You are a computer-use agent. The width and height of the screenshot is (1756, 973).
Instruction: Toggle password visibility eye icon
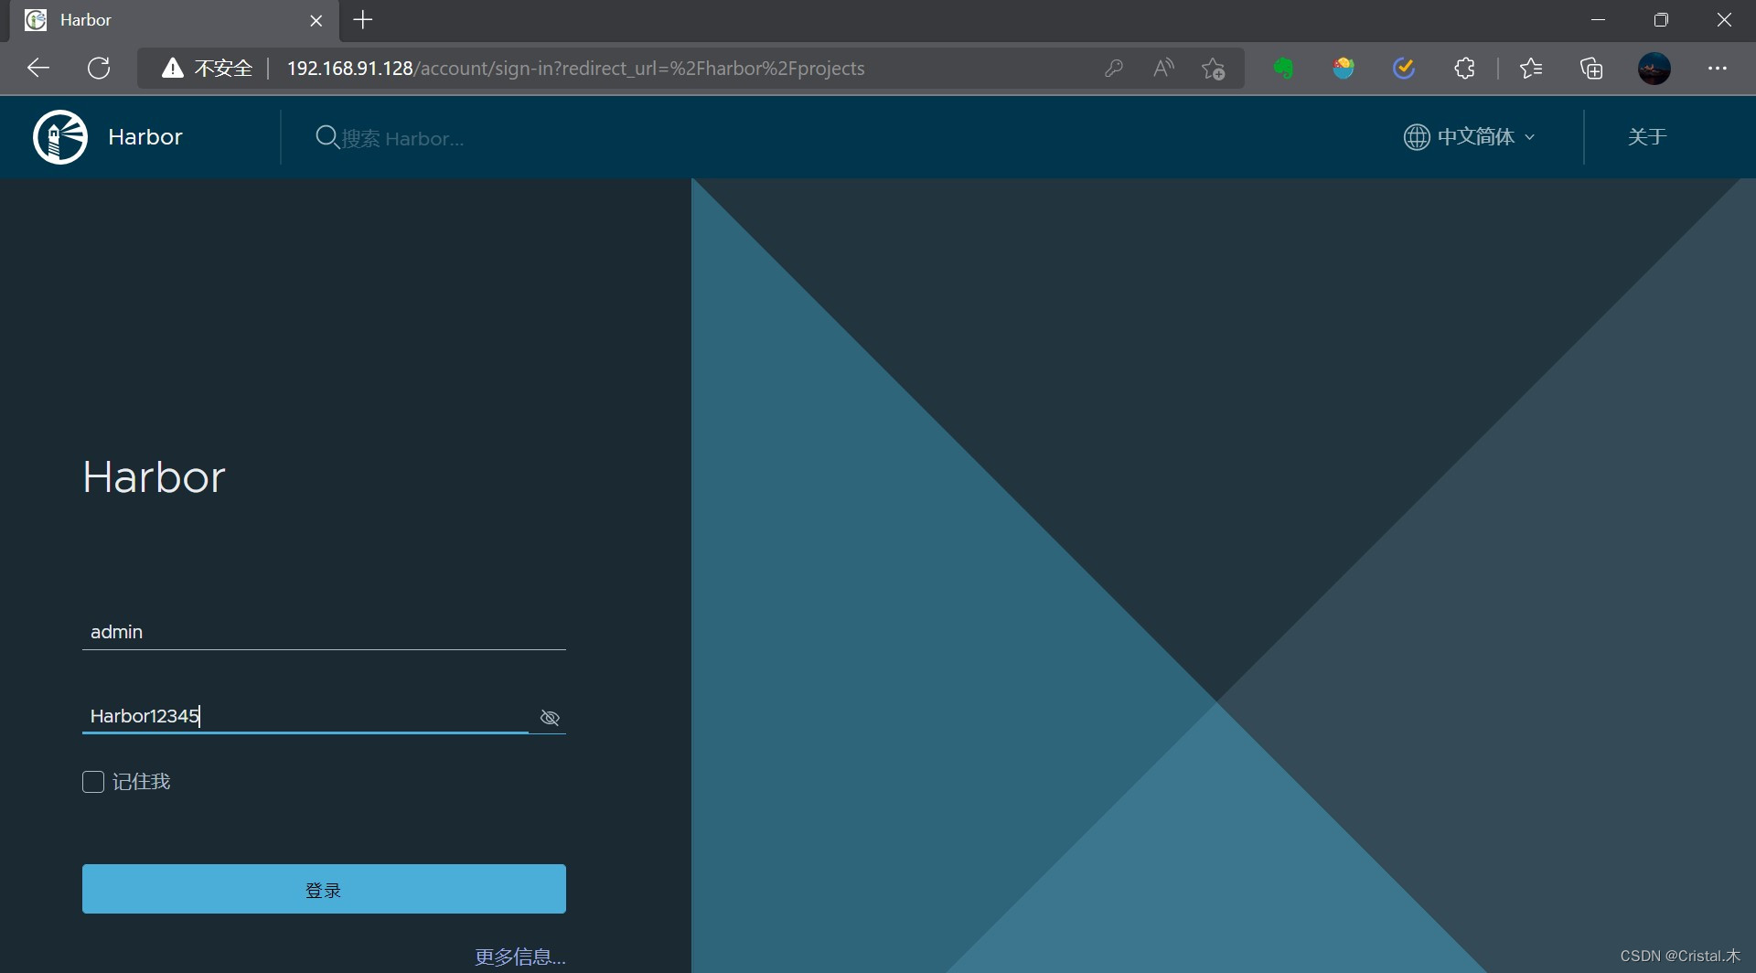pos(550,718)
